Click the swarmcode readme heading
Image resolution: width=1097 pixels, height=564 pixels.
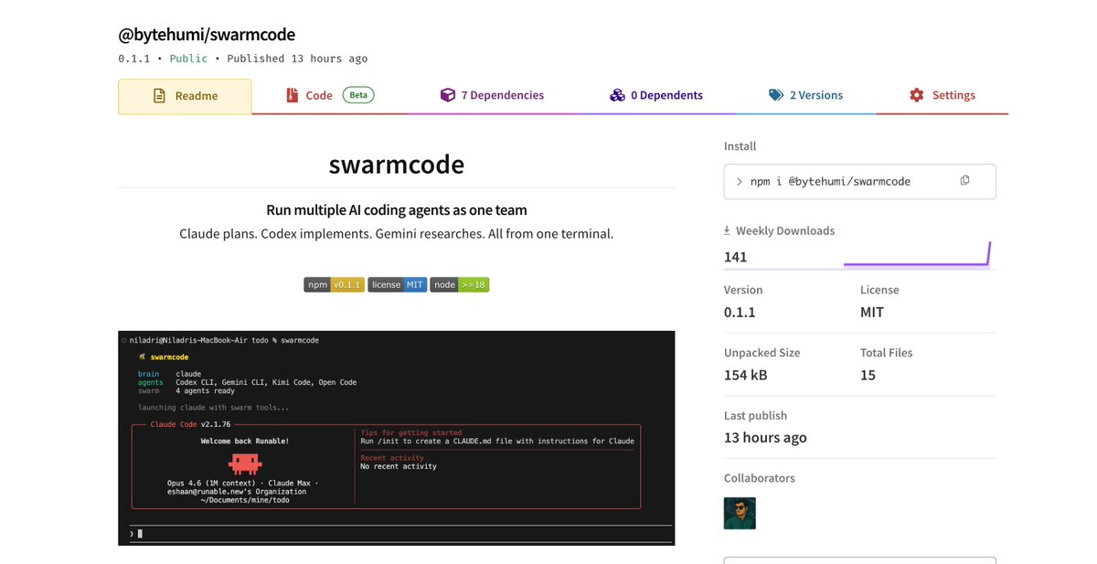[x=396, y=164]
